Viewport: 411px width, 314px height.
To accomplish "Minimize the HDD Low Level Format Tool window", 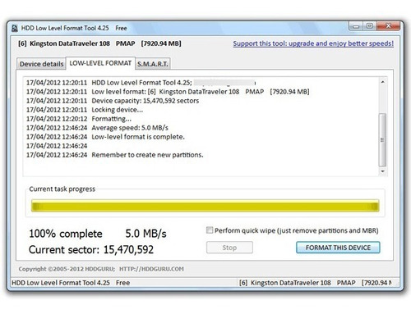I will 356,26.
